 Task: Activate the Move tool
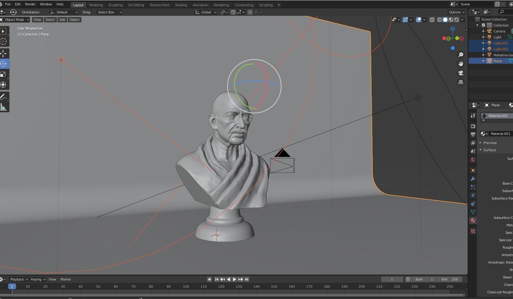[4, 53]
